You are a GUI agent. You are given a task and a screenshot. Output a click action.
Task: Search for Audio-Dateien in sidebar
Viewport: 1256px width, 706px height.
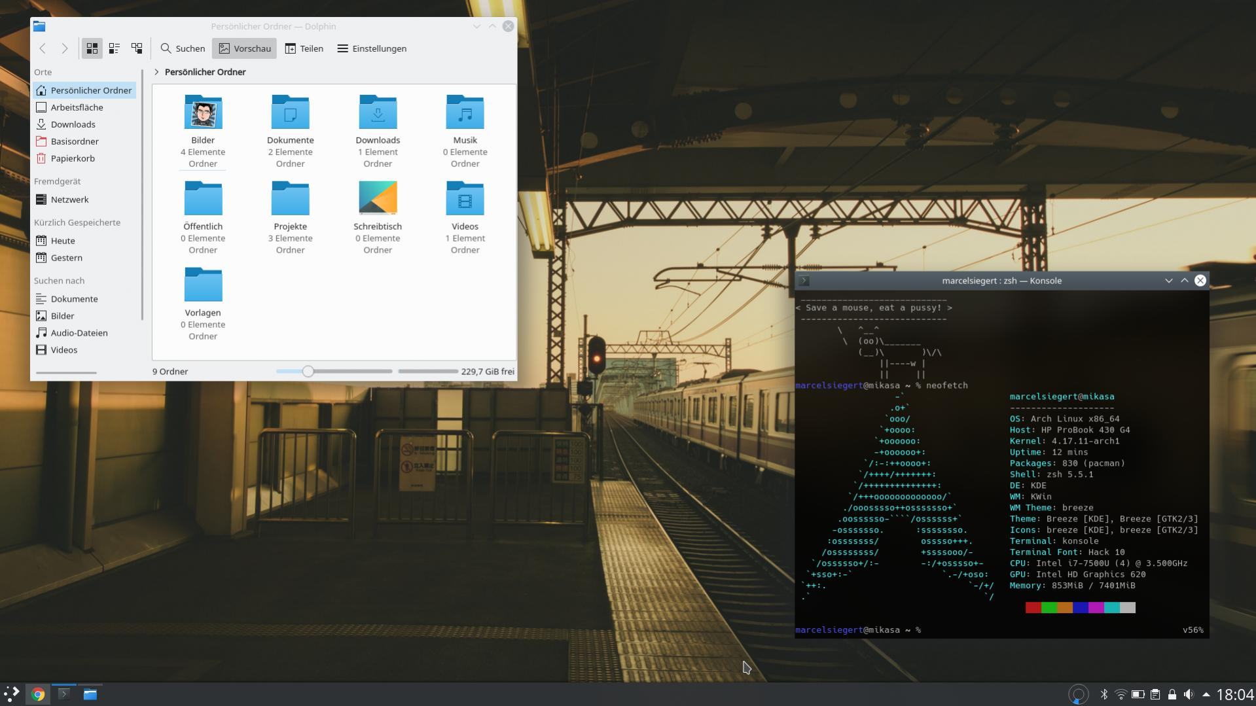pyautogui.click(x=84, y=333)
